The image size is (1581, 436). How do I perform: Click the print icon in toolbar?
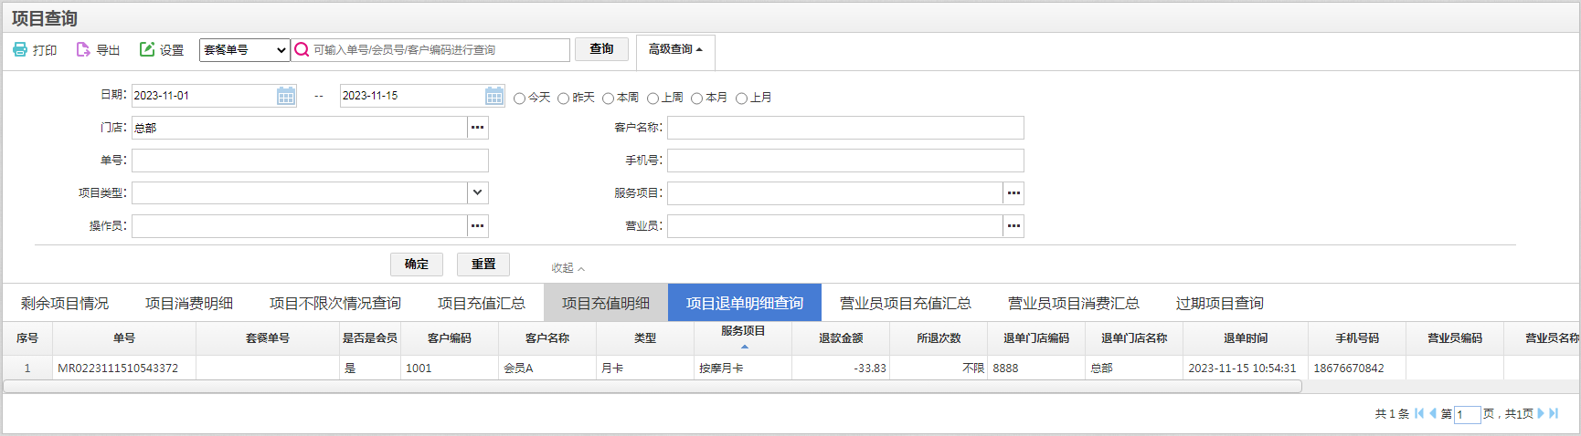[20, 49]
